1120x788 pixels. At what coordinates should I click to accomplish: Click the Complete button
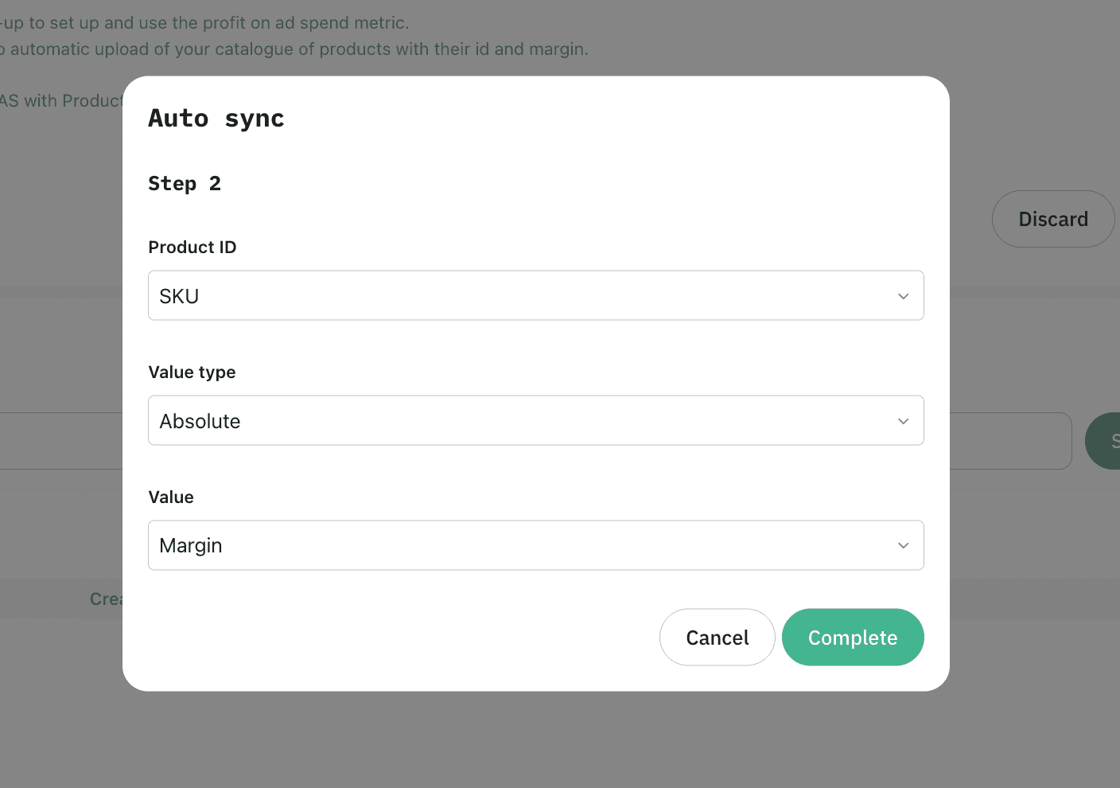[x=852, y=637]
